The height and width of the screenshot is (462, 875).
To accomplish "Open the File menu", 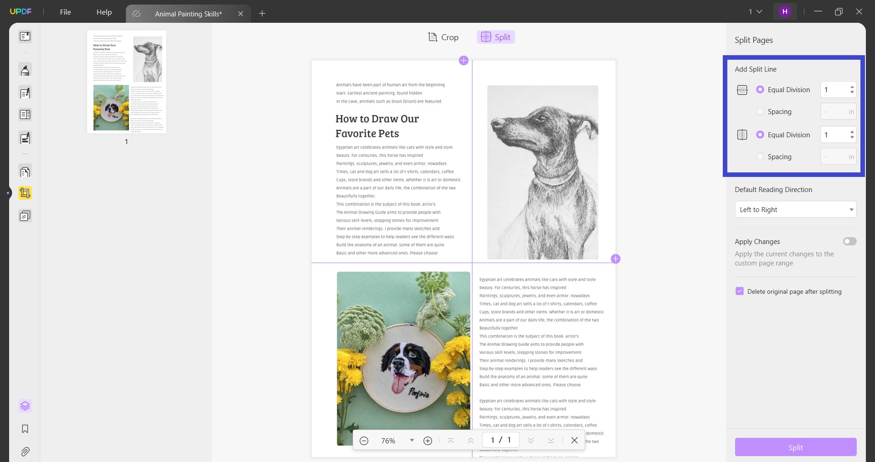I will (x=65, y=12).
